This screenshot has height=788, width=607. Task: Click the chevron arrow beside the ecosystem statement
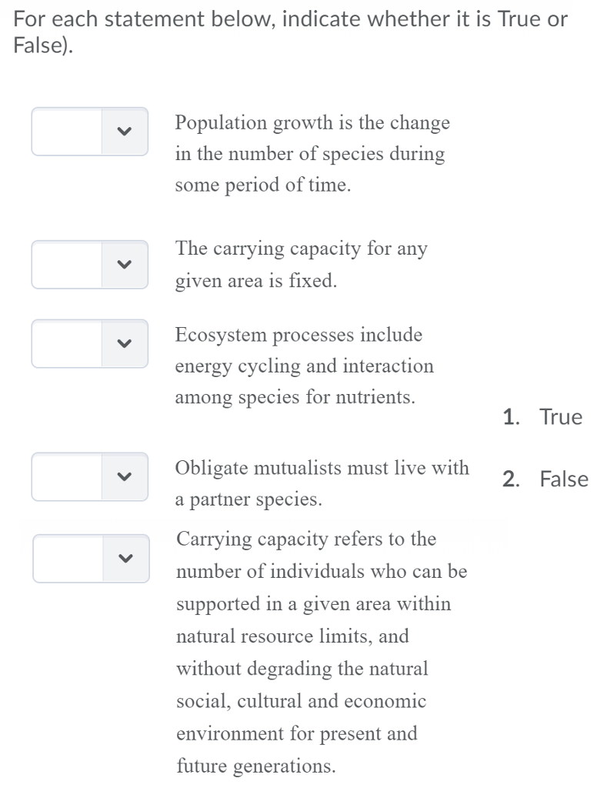pos(125,343)
